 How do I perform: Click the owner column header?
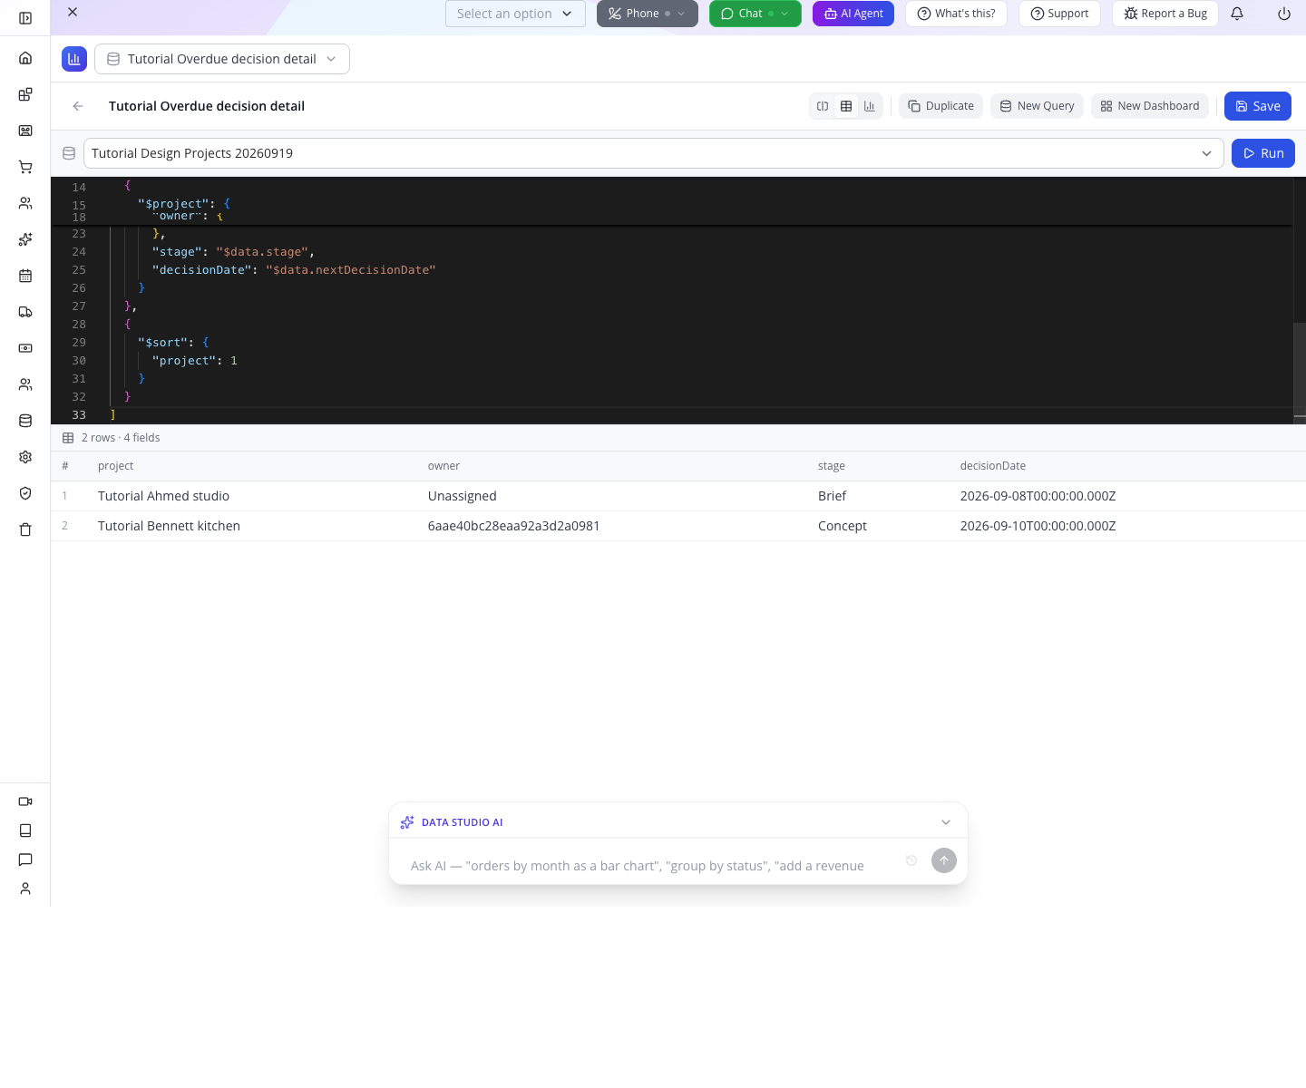[443, 466]
